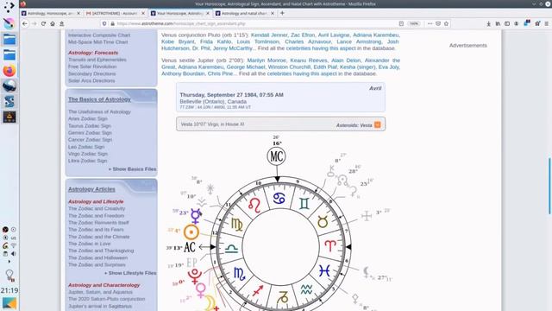Viewport: 552px width, 311px height.
Task: Open page actions three-dots menu
Action: (x=430, y=23)
